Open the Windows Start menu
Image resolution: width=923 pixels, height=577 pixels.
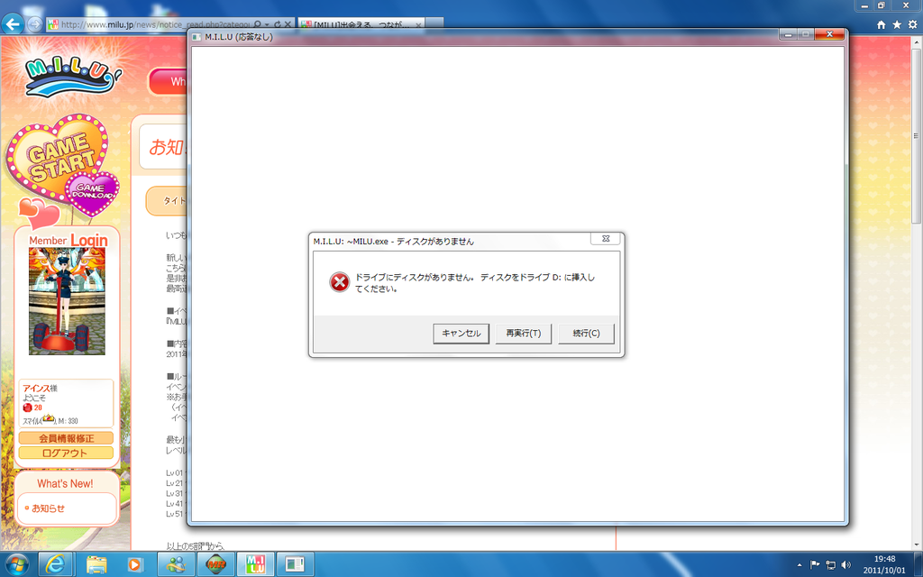[x=16, y=564]
